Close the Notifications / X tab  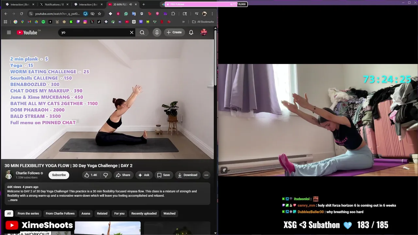pyautogui.click(x=67, y=4)
